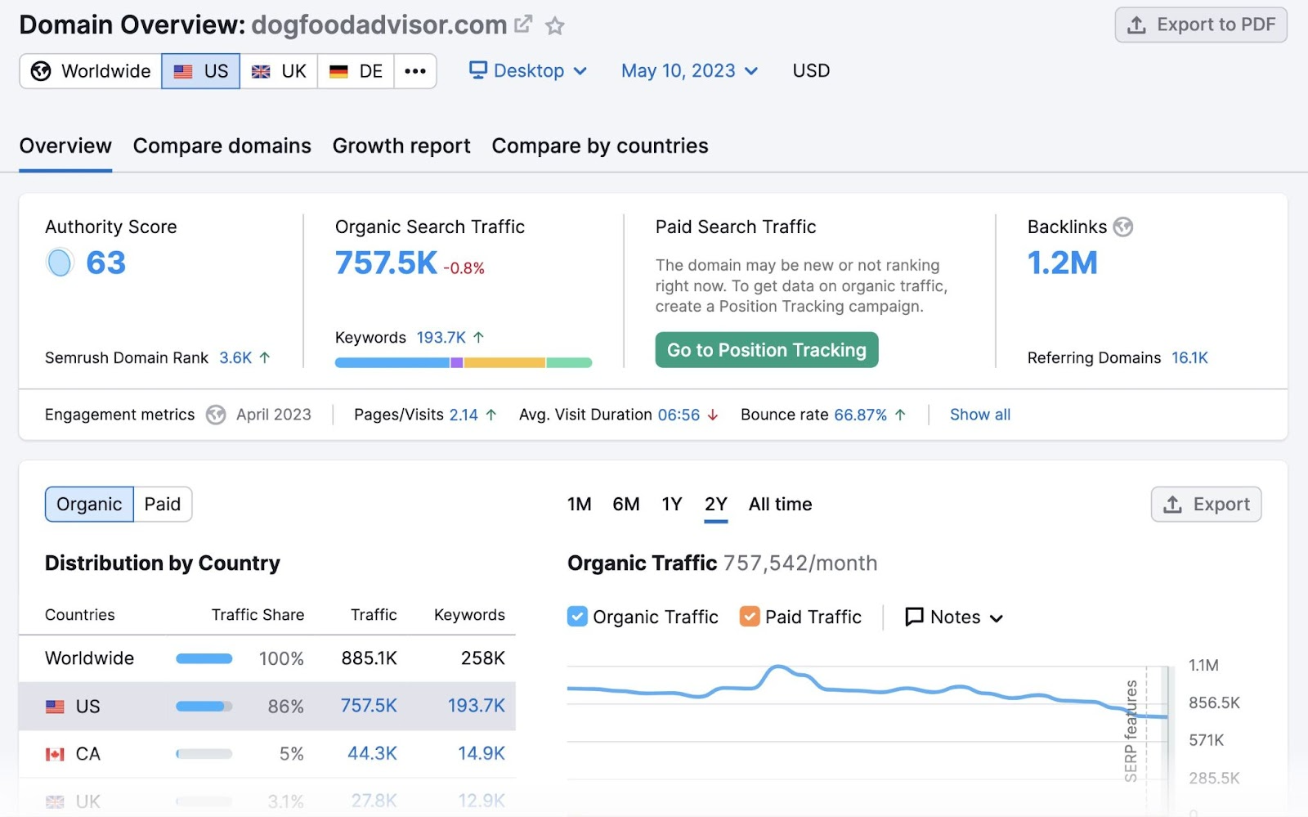Screen dimensions: 1308x817
Task: Click the SERP features marker on chart
Action: coord(1131,730)
